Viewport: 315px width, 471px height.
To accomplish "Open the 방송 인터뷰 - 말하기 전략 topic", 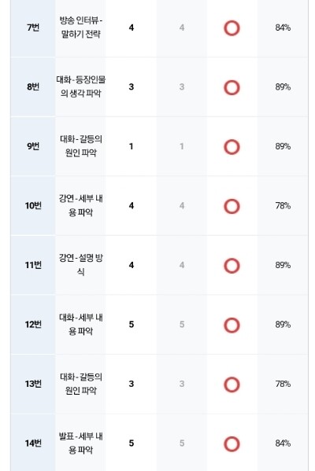I will click(80, 28).
